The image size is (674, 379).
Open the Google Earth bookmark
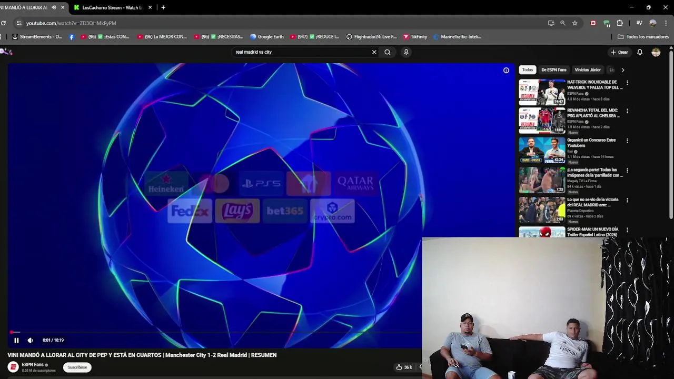267,37
